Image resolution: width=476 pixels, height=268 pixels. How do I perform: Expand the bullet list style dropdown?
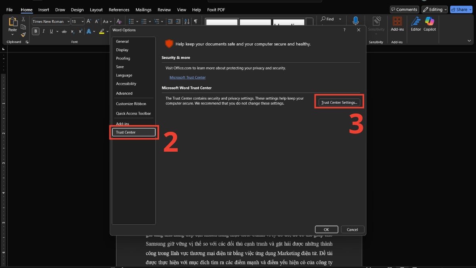click(138, 21)
